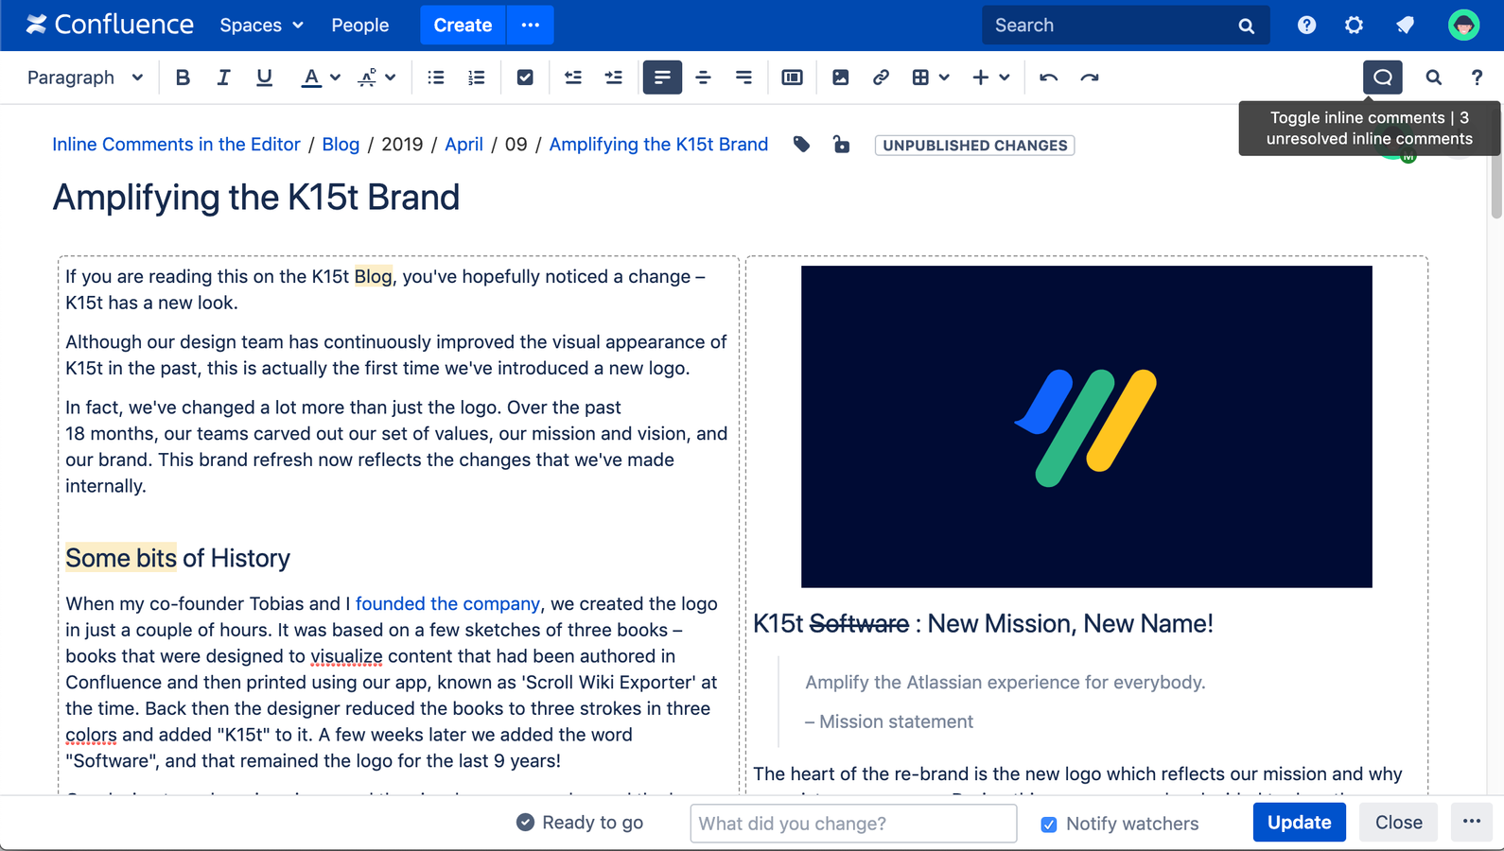
Task: Outdent the current paragraph
Action: pyautogui.click(x=573, y=78)
